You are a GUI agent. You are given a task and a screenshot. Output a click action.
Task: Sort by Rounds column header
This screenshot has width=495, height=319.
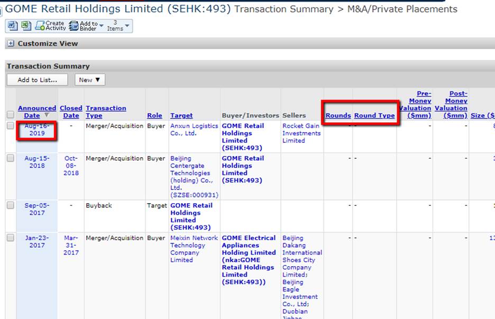pyautogui.click(x=338, y=116)
